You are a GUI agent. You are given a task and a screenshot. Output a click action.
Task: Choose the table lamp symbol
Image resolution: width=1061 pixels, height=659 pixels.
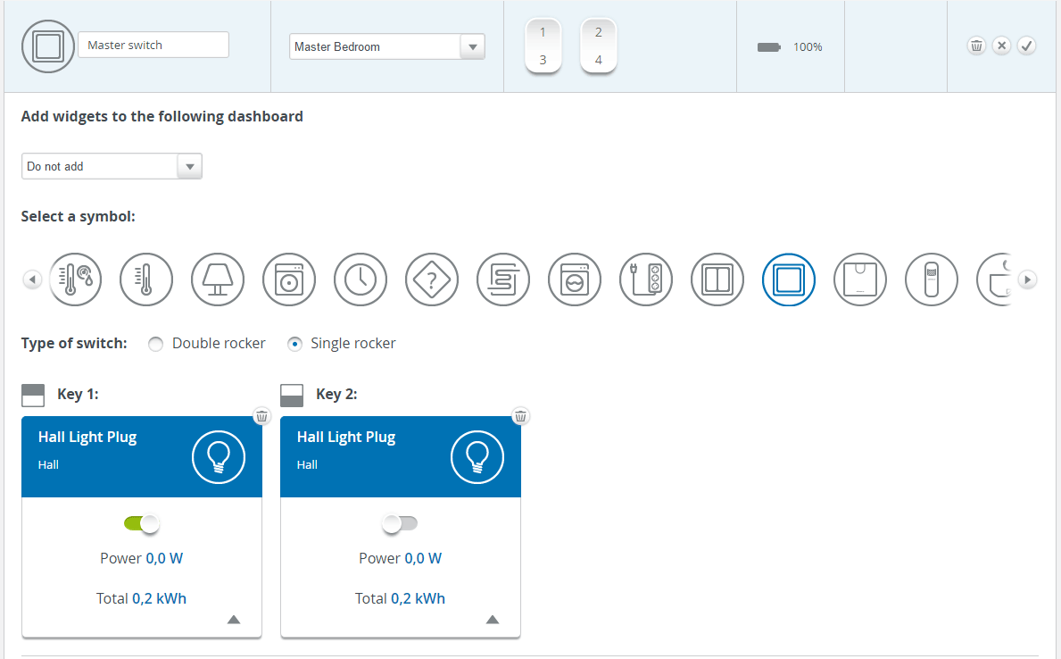[x=218, y=279]
